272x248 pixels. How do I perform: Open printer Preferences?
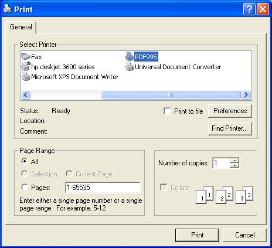click(230, 111)
